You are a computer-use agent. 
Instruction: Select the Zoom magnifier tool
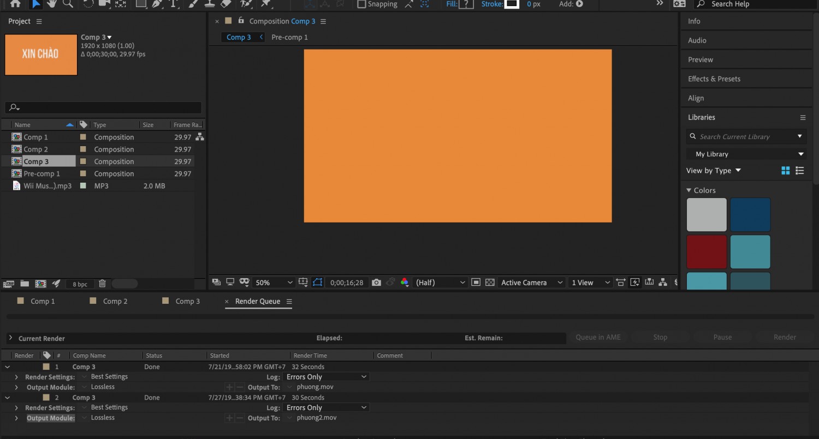point(68,3)
